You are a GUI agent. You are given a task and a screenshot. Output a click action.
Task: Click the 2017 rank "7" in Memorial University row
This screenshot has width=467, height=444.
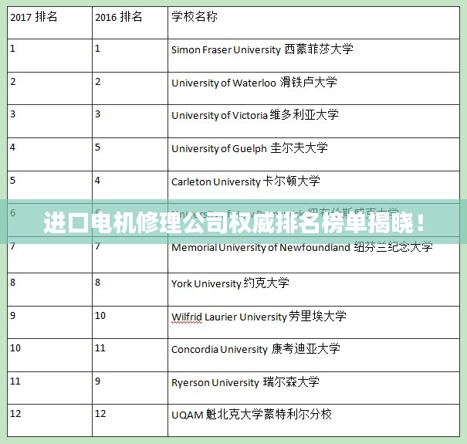(x=13, y=247)
